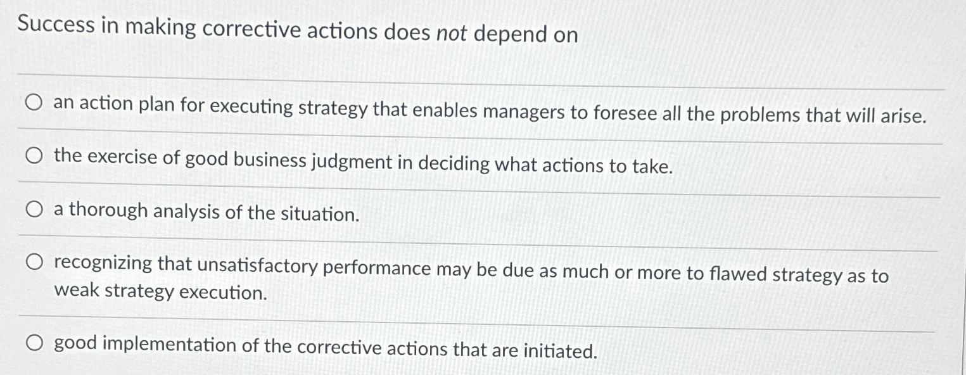This screenshot has height=375, width=966.
Task: Pick the radio next to flawed strategy option
Action: (x=34, y=262)
